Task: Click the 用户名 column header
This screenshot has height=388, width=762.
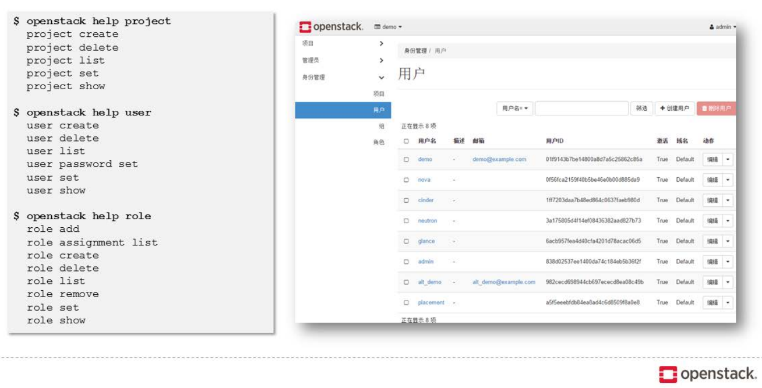Action: [427, 141]
